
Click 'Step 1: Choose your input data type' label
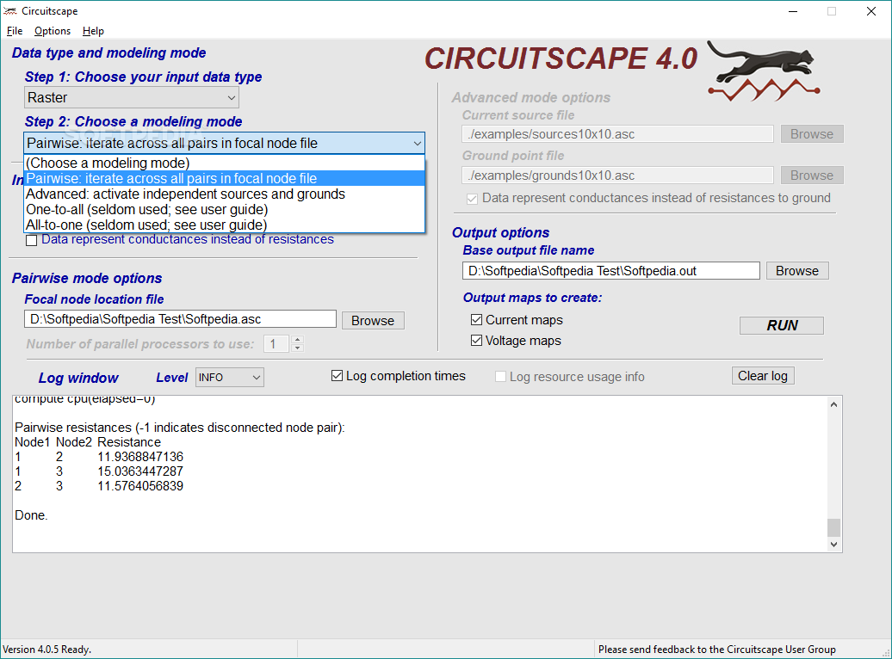tap(143, 77)
